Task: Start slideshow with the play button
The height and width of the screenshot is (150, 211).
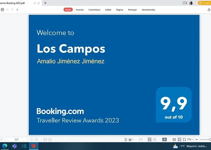Action: pos(164,139)
